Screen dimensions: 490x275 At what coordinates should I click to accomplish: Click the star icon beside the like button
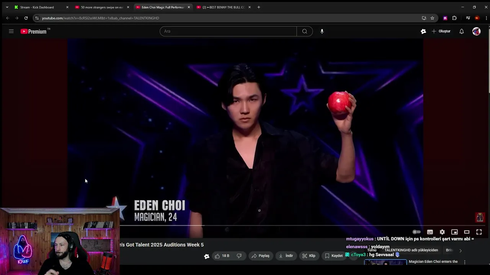coord(207,256)
